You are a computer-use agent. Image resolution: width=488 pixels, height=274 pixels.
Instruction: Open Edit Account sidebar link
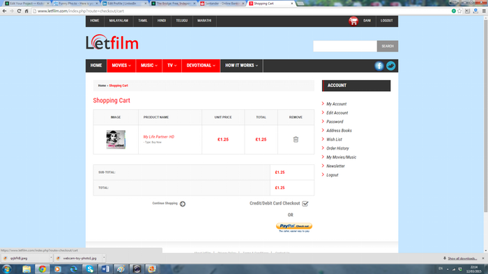pos(337,113)
